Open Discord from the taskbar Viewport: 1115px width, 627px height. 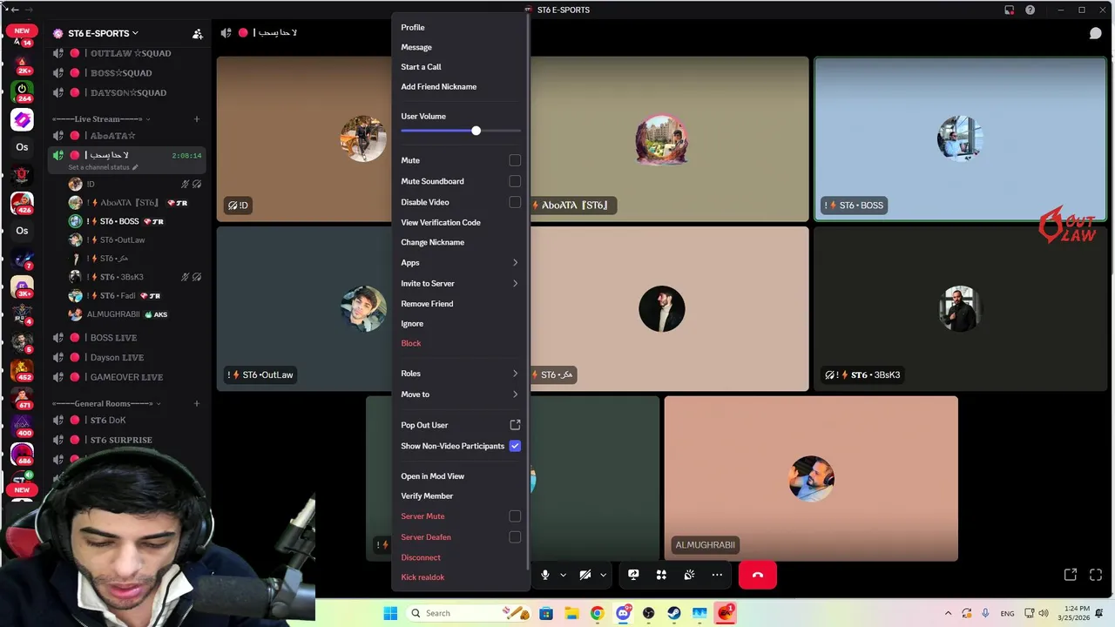click(623, 613)
